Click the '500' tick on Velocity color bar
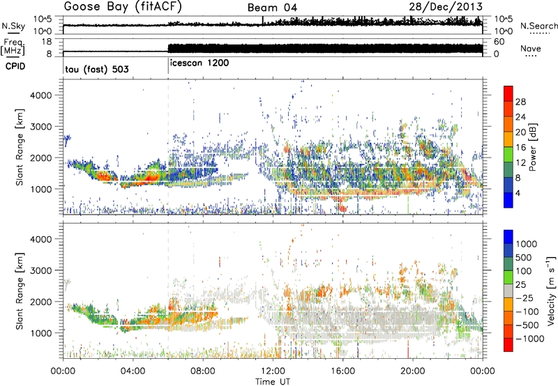This screenshot has height=386, width=558. (524, 258)
